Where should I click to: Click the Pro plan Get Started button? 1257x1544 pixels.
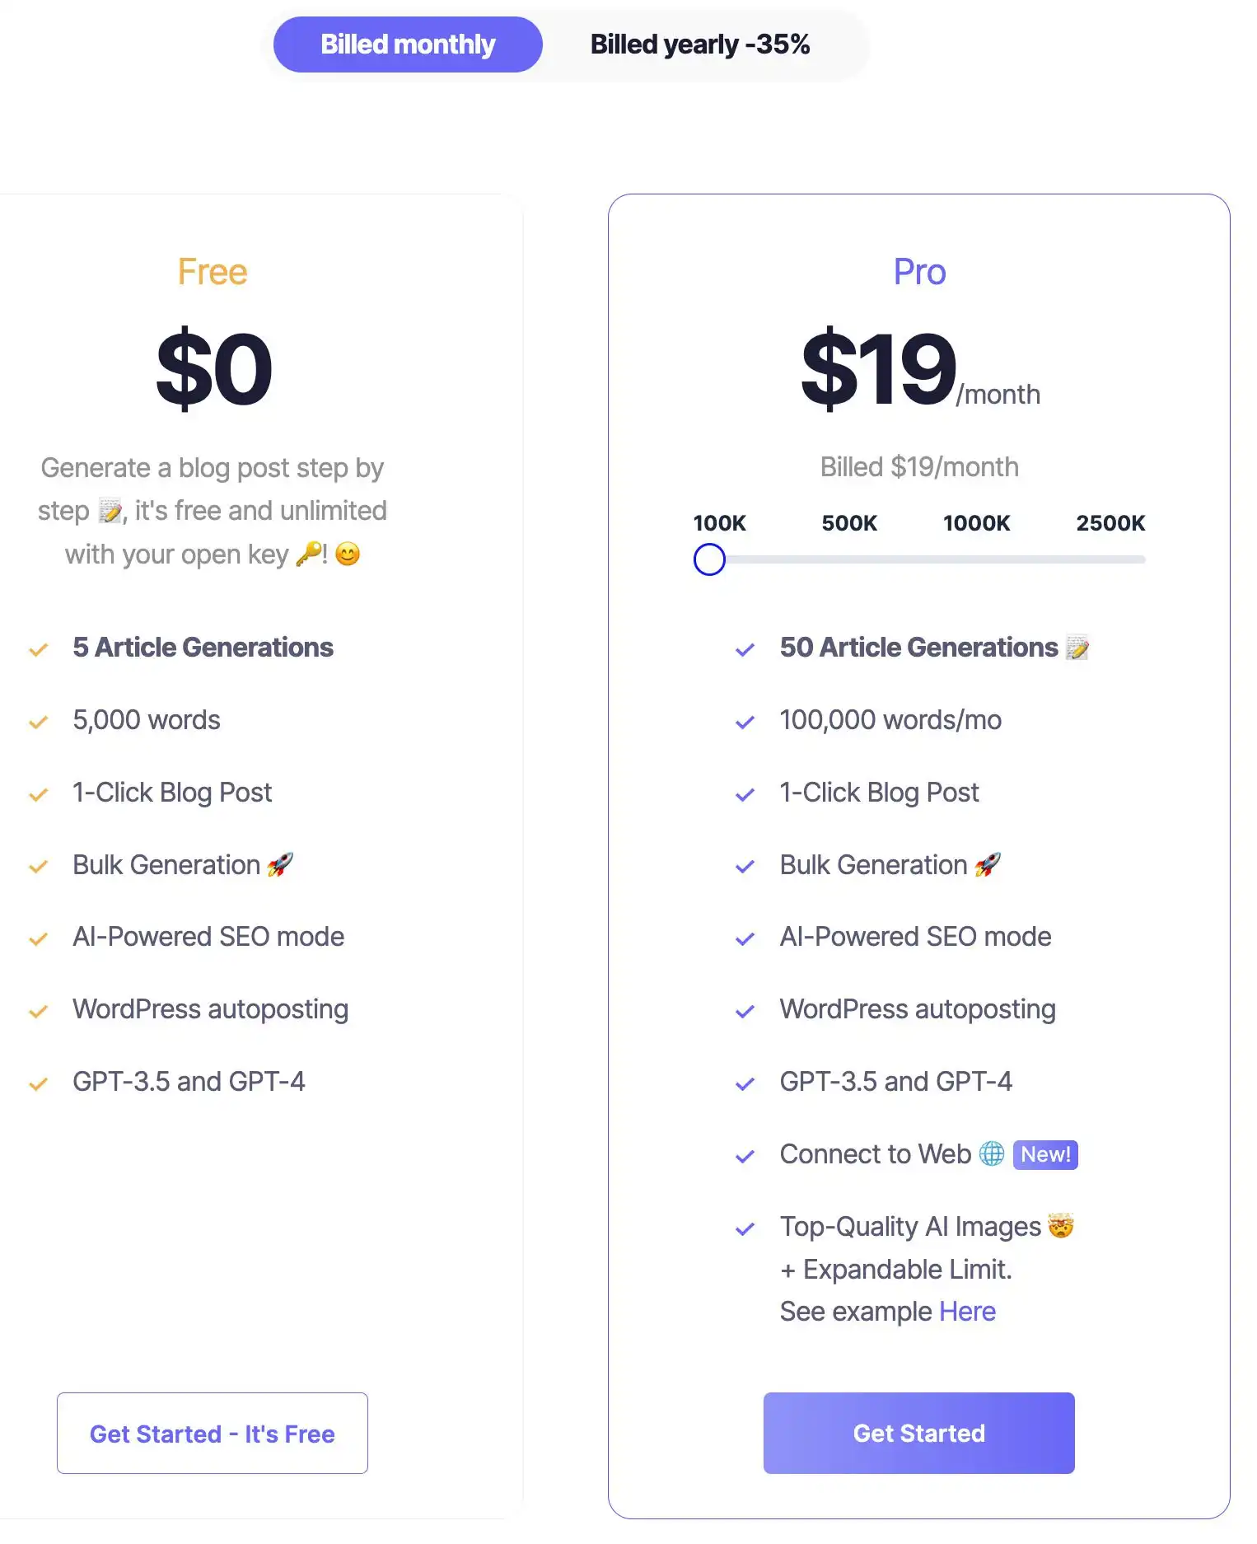pos(918,1434)
